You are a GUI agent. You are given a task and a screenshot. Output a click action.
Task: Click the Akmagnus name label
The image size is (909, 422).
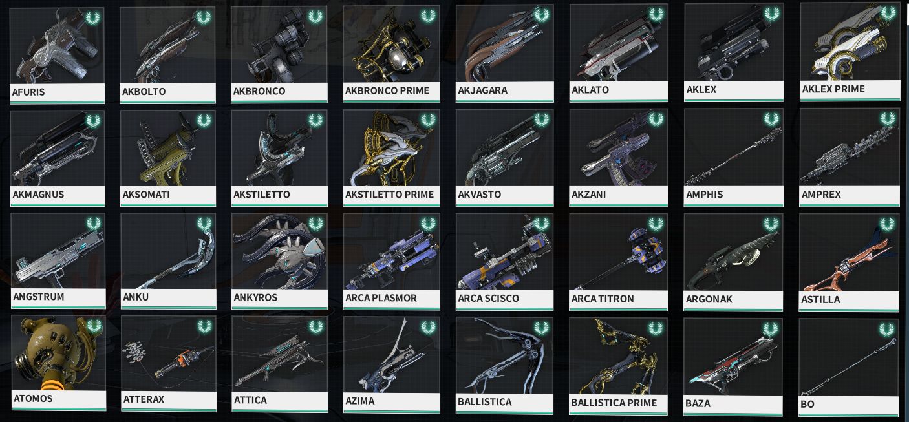(x=38, y=195)
